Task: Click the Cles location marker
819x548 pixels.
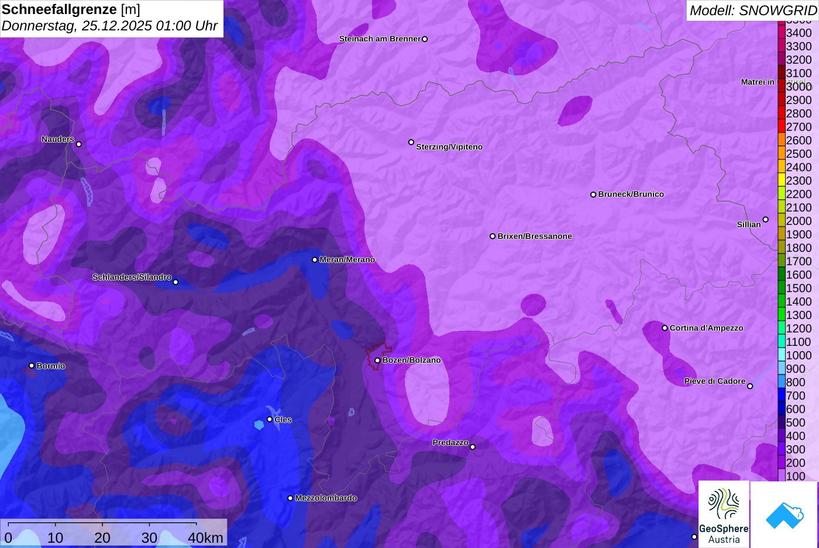Action: 270,419
